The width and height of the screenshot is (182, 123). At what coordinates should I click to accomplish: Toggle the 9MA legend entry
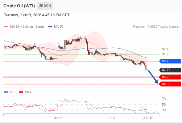click(x=25, y=92)
